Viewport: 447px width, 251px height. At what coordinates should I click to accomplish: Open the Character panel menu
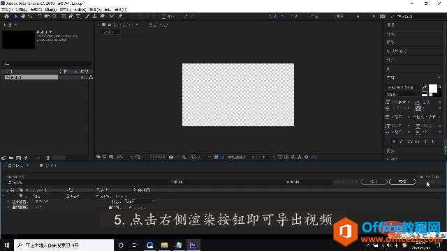pyautogui.click(x=439, y=77)
